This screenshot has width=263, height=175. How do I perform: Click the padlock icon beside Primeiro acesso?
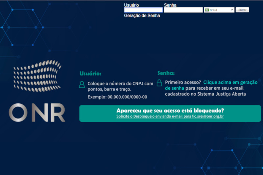click(159, 83)
